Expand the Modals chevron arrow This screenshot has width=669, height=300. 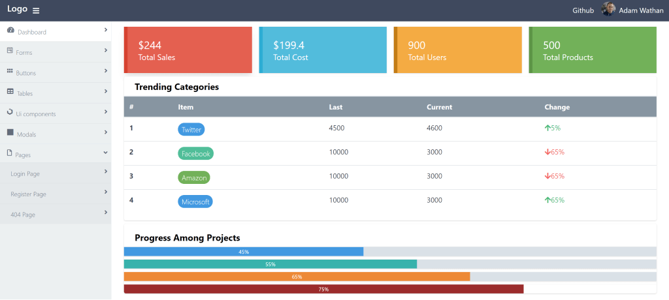tap(105, 132)
